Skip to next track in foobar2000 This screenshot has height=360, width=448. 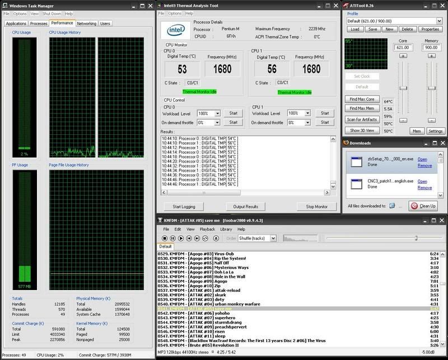[x=197, y=238]
